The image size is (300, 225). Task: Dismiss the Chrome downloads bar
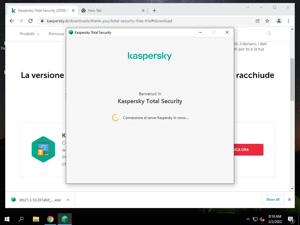click(x=289, y=200)
